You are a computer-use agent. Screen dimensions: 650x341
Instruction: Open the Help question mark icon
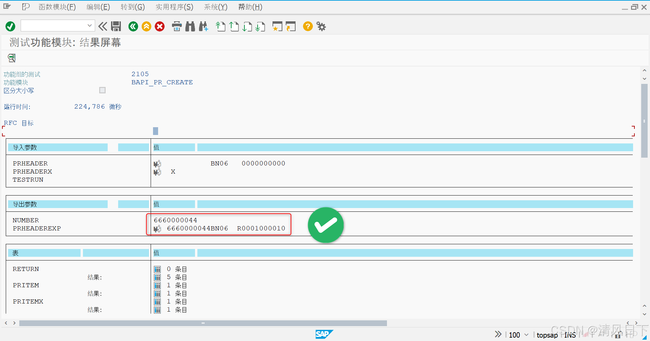click(307, 26)
